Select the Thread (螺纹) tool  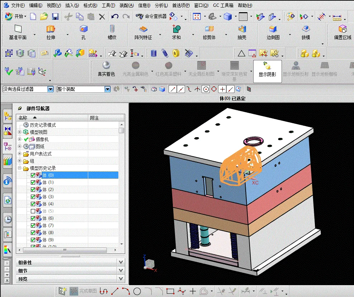(x=112, y=32)
